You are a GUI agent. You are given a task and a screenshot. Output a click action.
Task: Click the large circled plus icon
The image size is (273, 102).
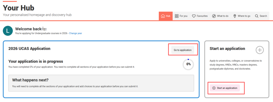[260, 50]
